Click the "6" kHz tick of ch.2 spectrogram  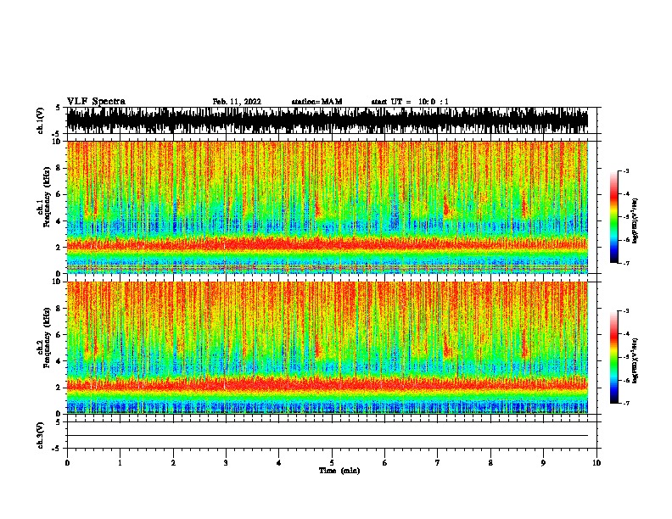(59, 334)
